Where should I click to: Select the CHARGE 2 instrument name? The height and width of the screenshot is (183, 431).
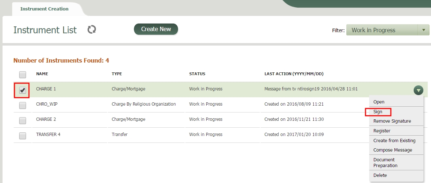click(x=46, y=119)
